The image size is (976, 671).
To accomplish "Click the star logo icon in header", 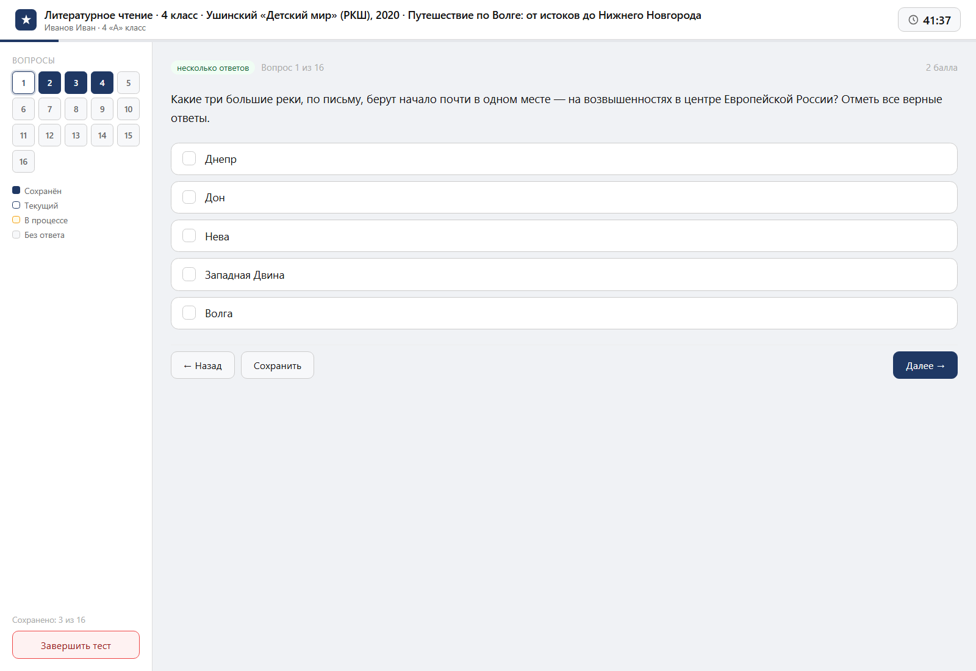I will pos(26,20).
